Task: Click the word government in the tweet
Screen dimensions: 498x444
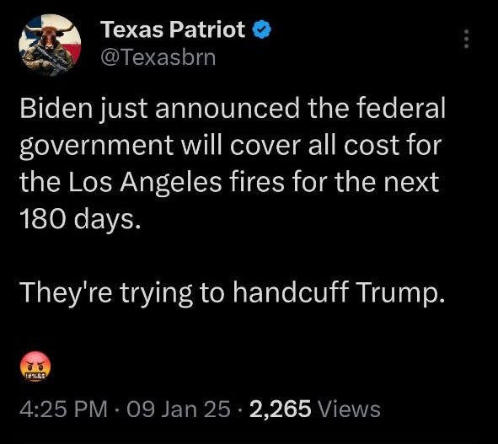Action: pyautogui.click(x=96, y=146)
